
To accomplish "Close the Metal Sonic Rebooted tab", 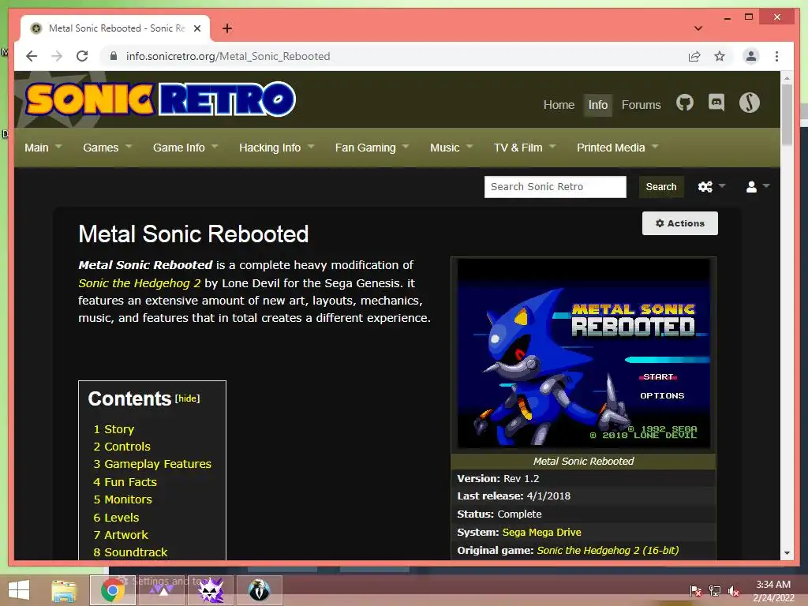I will 196,28.
